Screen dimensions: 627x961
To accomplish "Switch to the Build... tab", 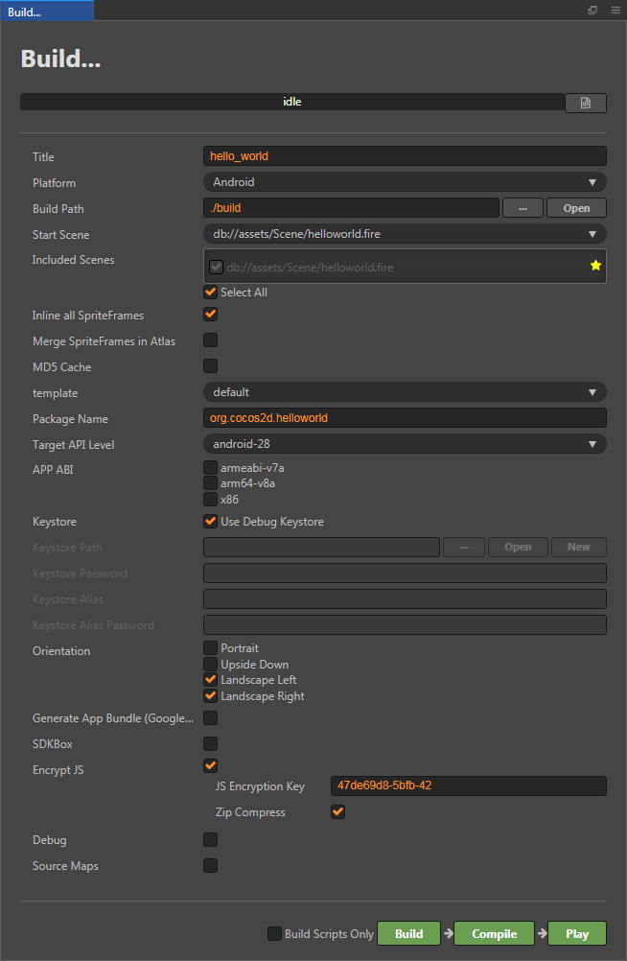I will point(47,12).
